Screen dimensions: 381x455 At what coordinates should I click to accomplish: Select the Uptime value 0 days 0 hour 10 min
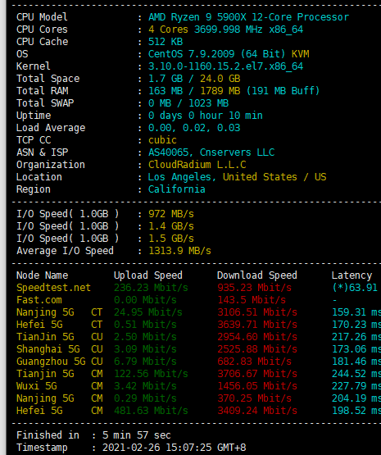point(206,116)
